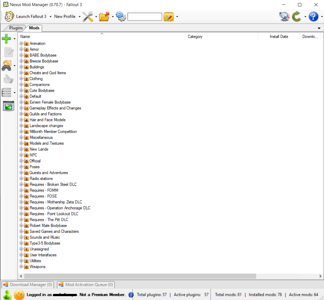
Task: Expand the Radio stations category node
Action: pyautogui.click(x=21, y=179)
